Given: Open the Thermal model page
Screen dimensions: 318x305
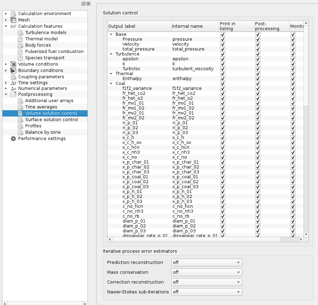Looking at the screenshot, I should 41,39.
